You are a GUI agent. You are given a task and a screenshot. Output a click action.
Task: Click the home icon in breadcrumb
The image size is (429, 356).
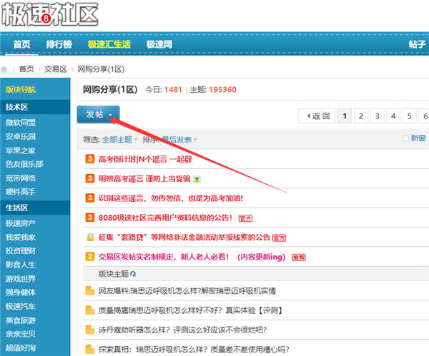[6, 69]
